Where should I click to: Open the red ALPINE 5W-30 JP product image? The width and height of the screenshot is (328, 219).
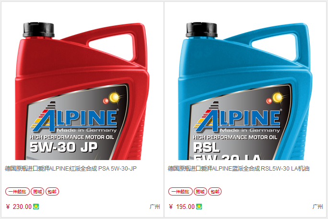82,91
